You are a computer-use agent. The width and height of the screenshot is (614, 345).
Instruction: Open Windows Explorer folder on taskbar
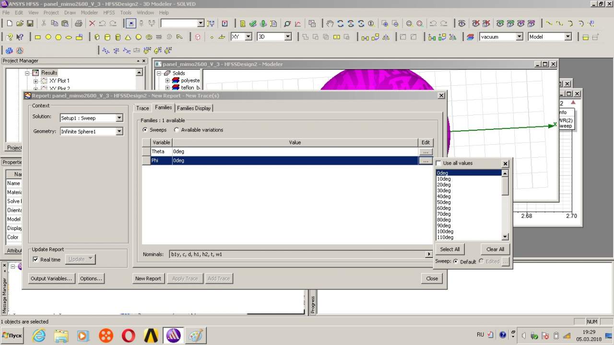(x=61, y=335)
